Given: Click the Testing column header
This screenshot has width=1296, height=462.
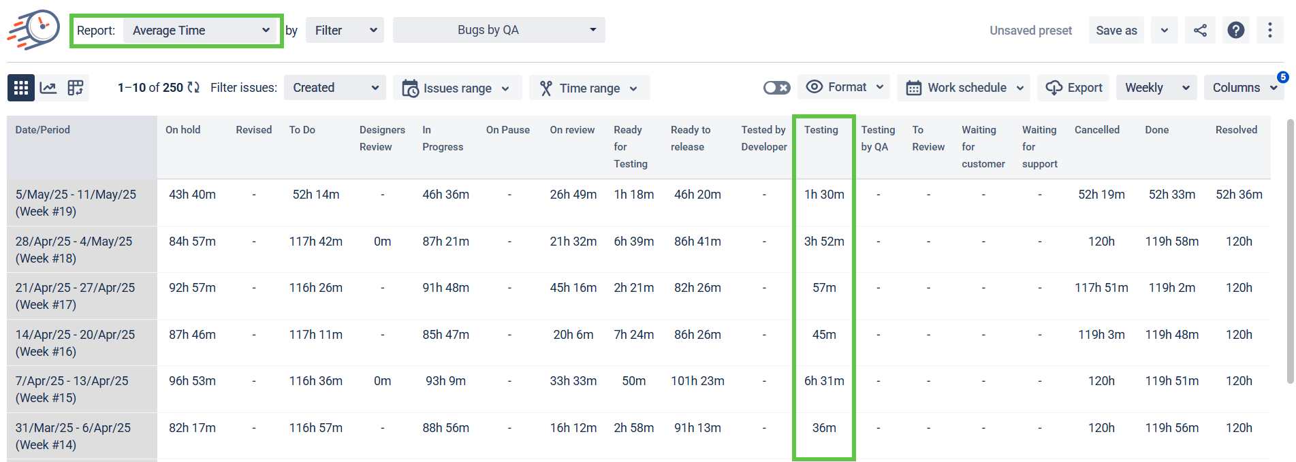Looking at the screenshot, I should pos(821,130).
